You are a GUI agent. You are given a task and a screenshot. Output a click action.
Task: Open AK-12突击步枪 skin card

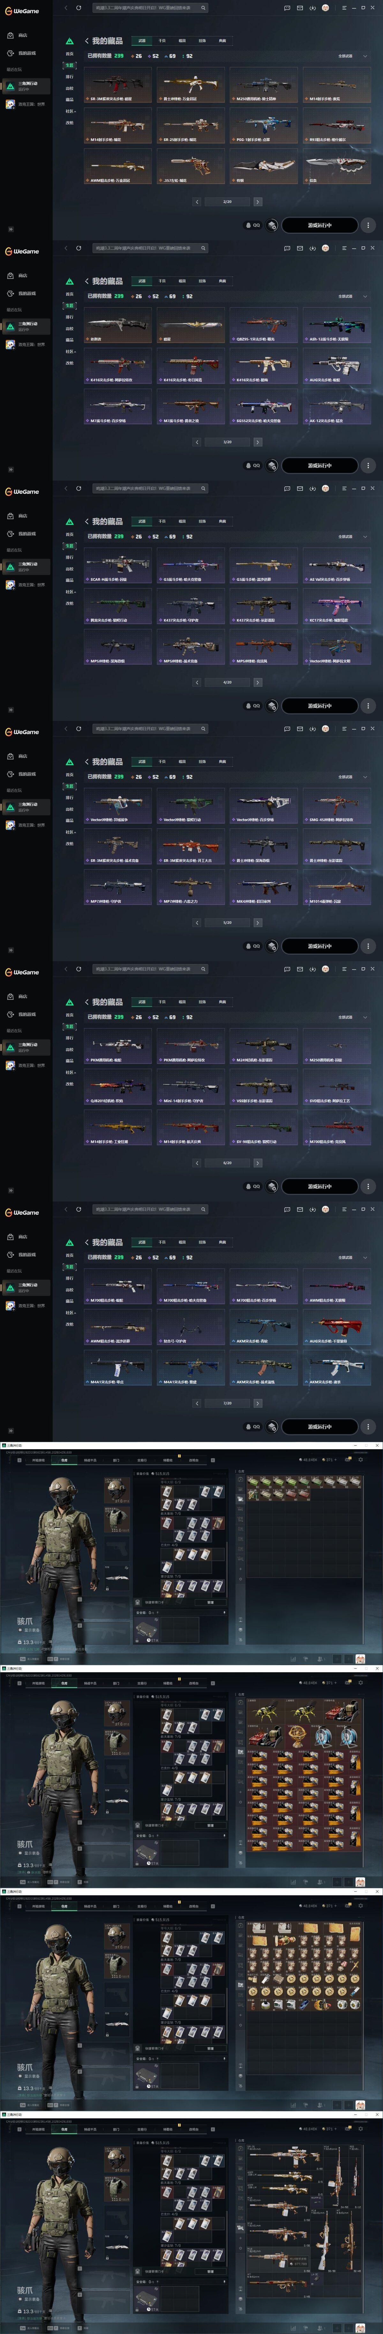(337, 407)
